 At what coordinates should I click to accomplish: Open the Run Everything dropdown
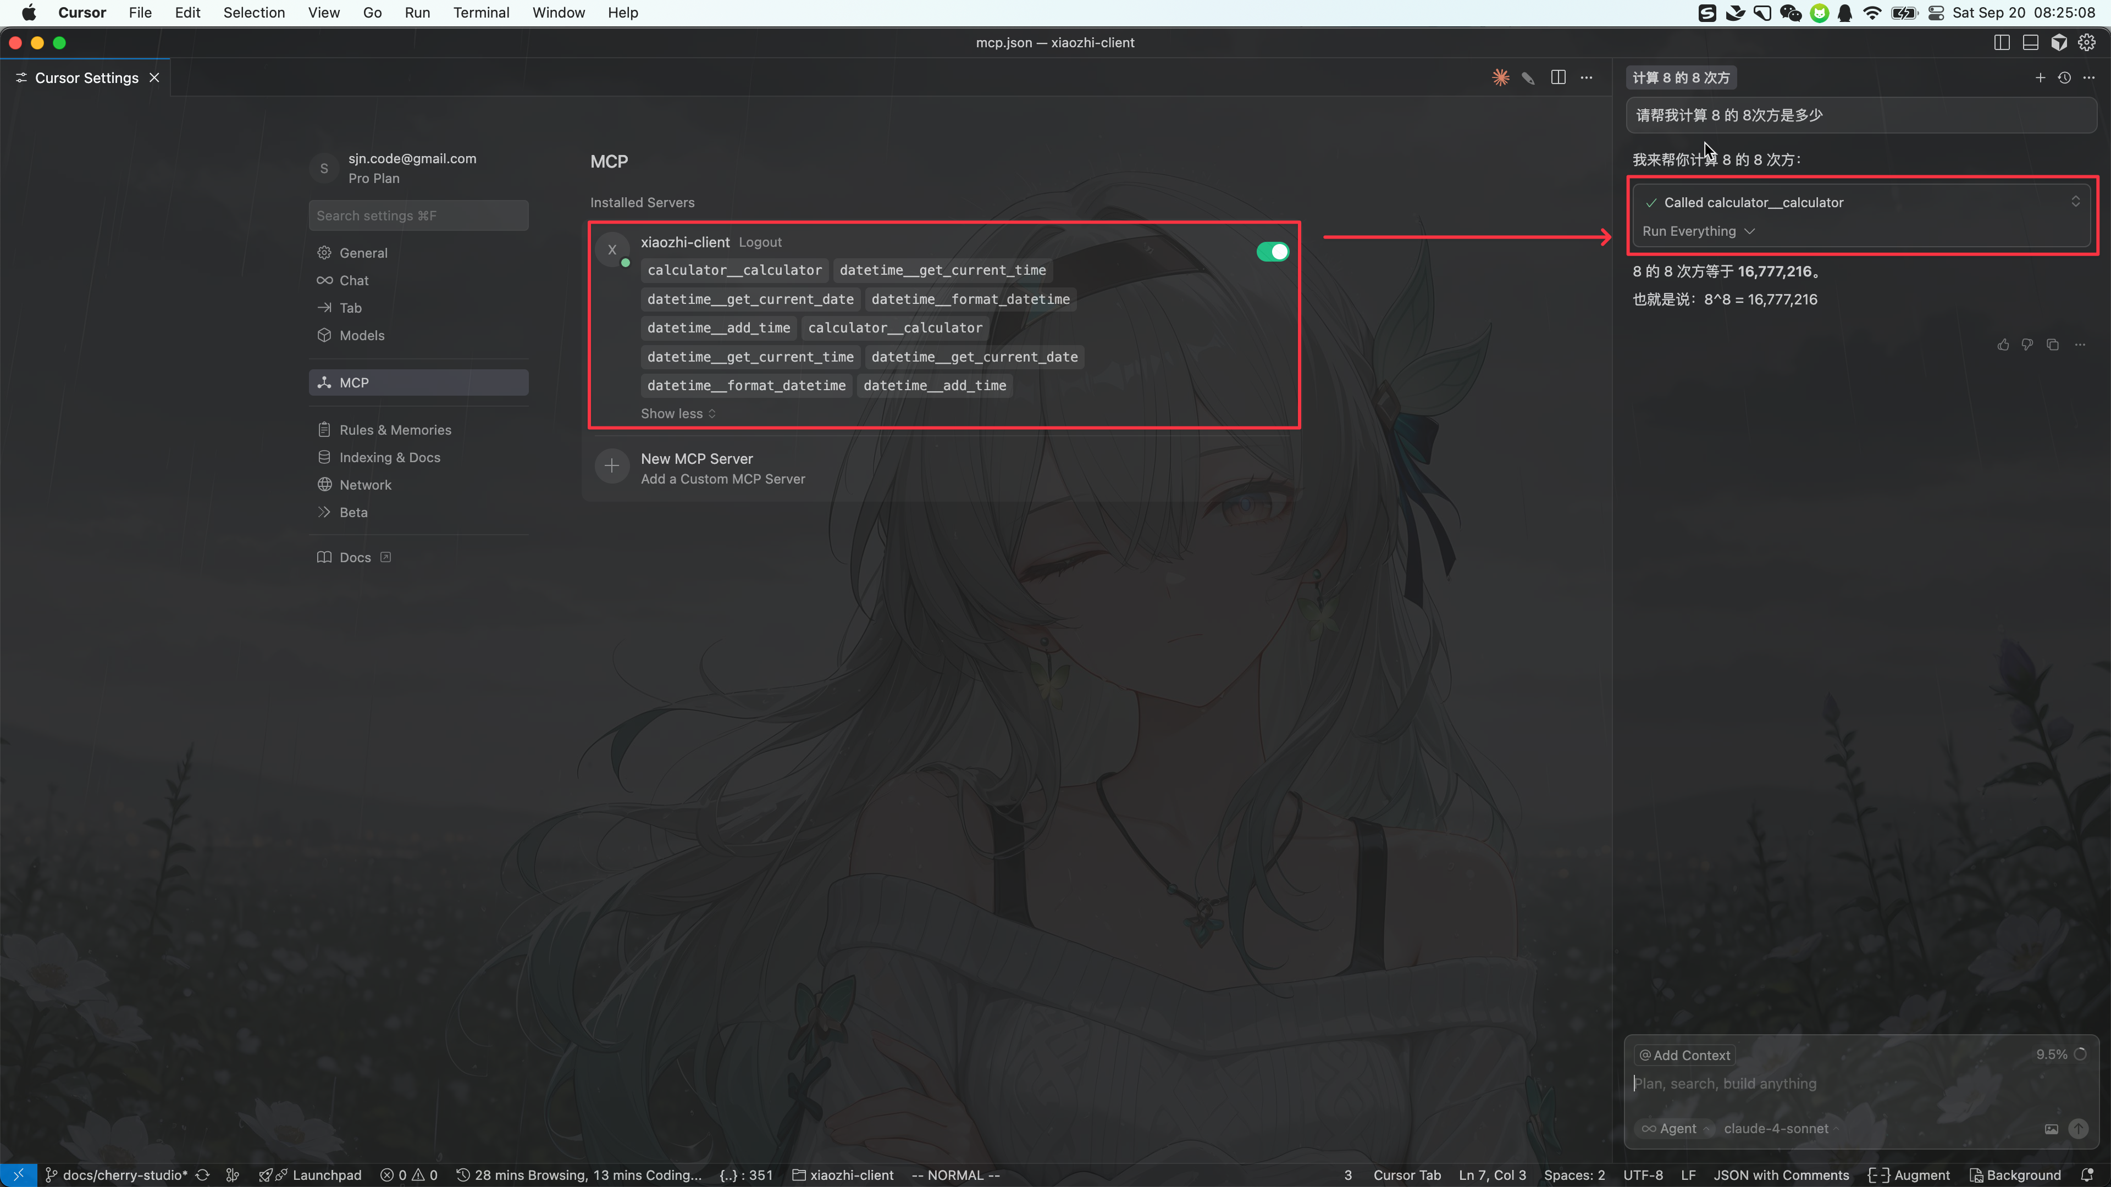1698,231
